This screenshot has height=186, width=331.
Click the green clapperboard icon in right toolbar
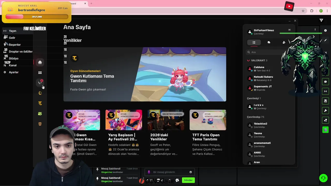[325, 129]
